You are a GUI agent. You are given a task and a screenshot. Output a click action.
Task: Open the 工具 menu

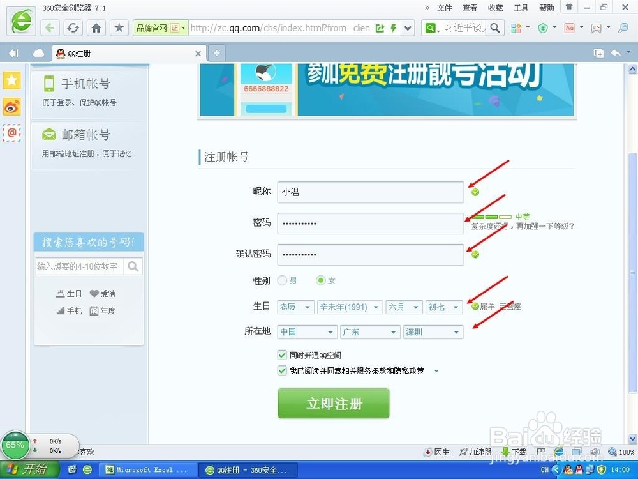click(x=521, y=8)
